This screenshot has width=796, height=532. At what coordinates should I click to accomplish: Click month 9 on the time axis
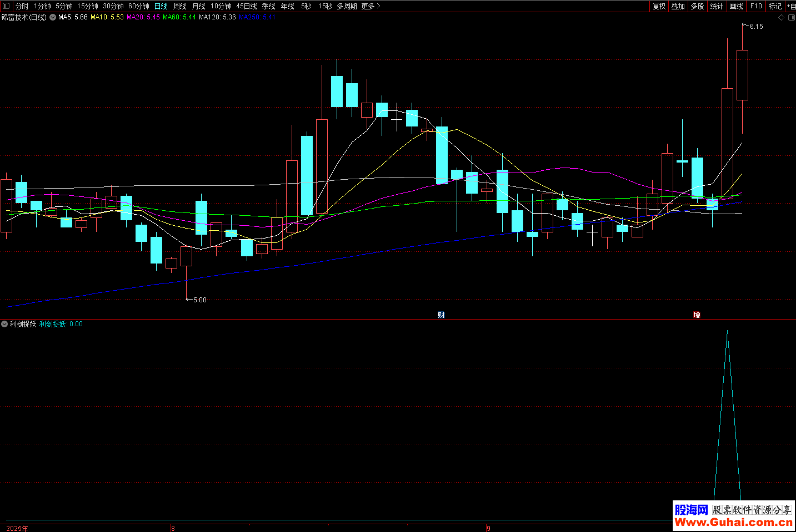click(488, 528)
